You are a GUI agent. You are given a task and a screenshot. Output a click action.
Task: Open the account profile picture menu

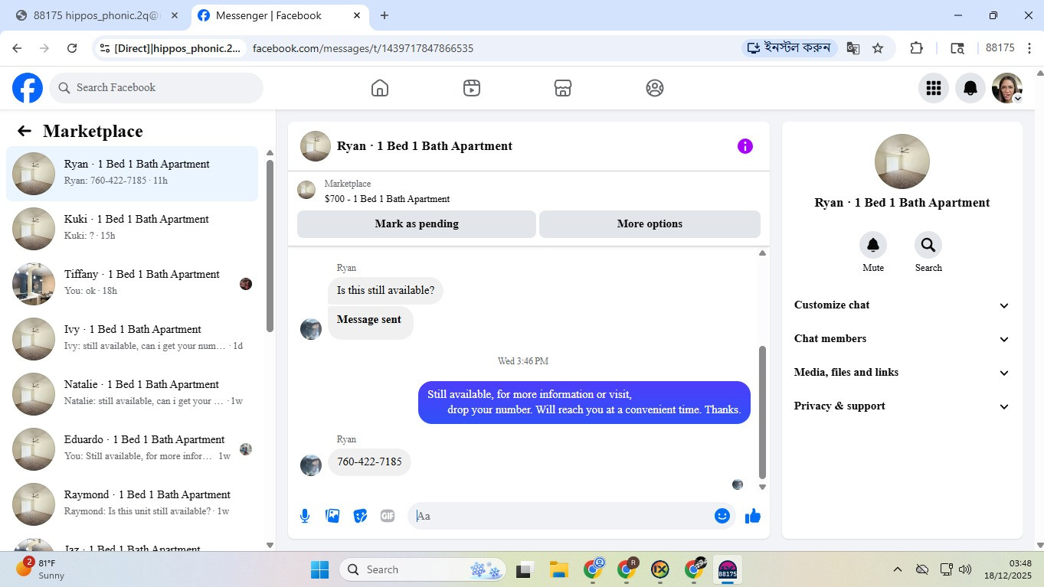(x=1007, y=88)
